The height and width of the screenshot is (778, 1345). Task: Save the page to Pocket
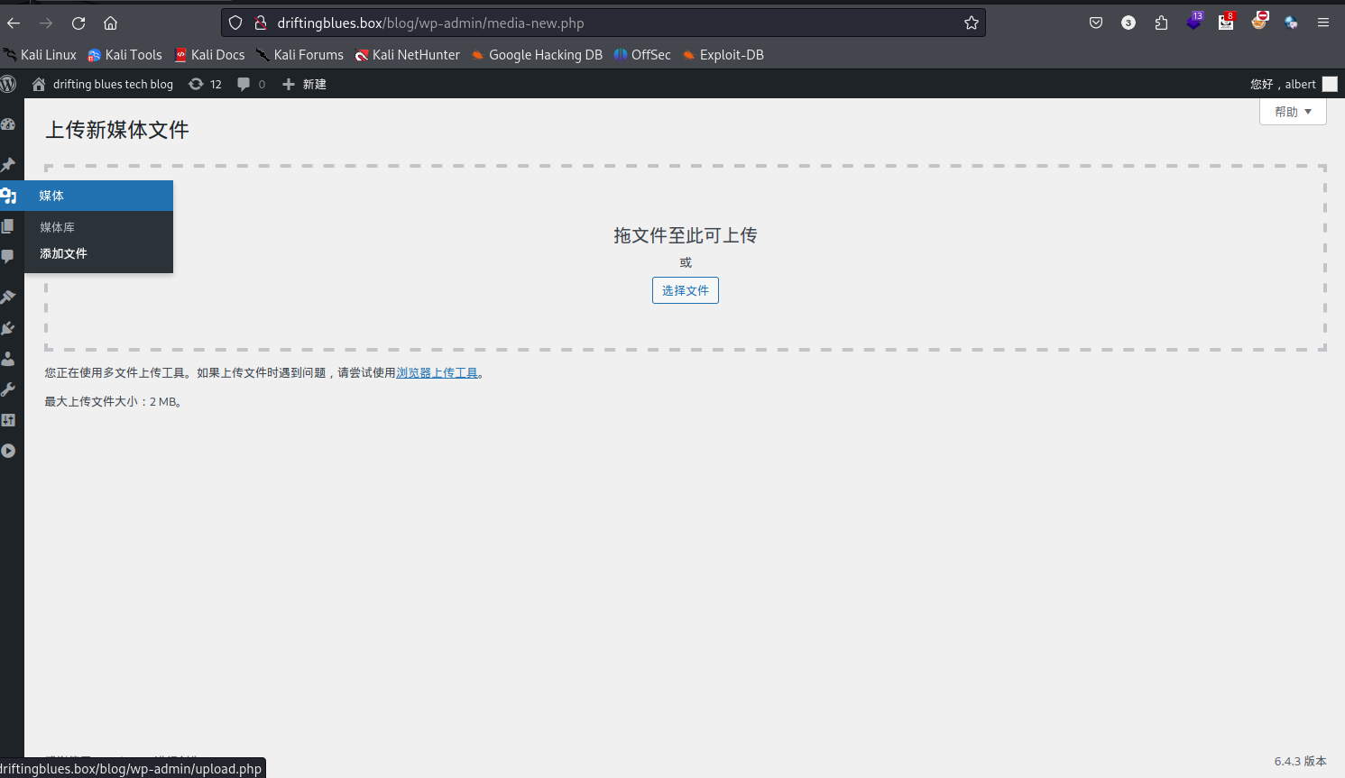pos(1096,23)
